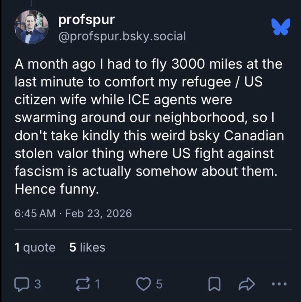The width and height of the screenshot is (301, 302).
Task: Click the reply count number 3
Action: [x=38, y=285]
